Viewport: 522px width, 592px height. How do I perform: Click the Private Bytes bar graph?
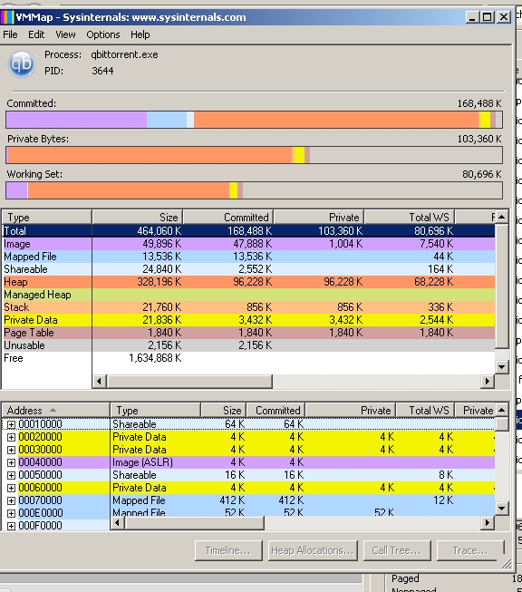[254, 155]
